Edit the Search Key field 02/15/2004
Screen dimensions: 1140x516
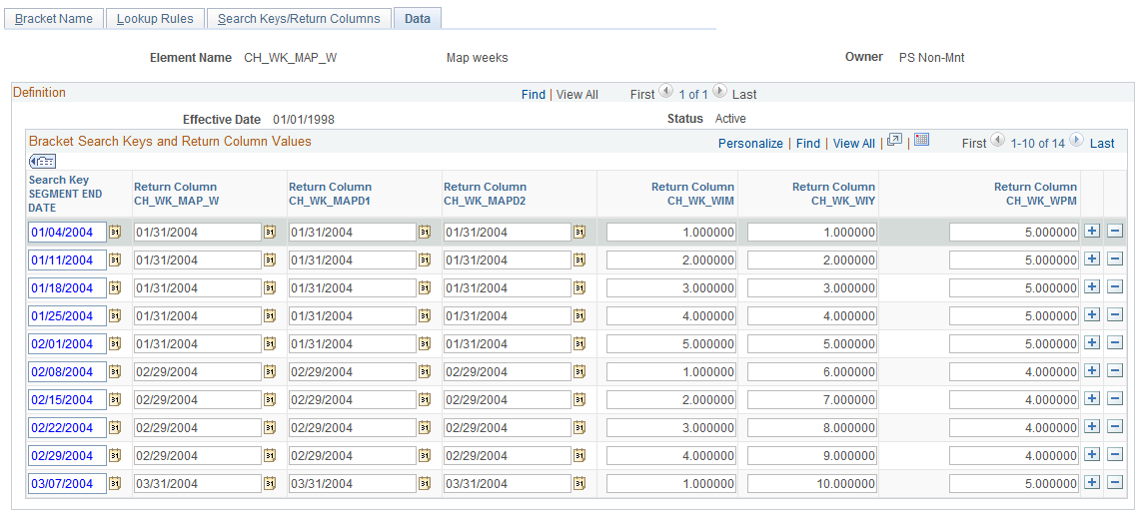[67, 399]
